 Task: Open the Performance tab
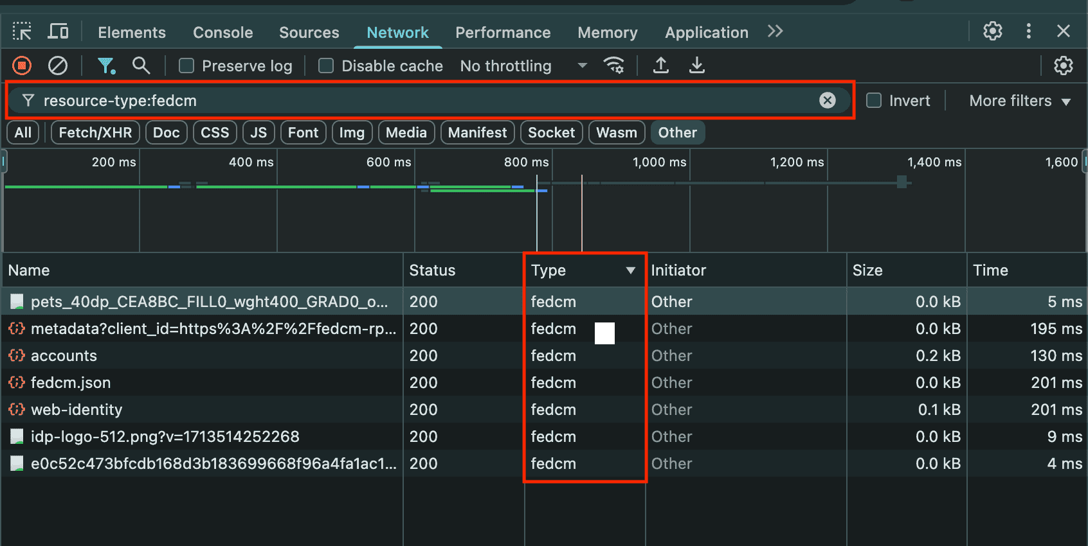503,33
